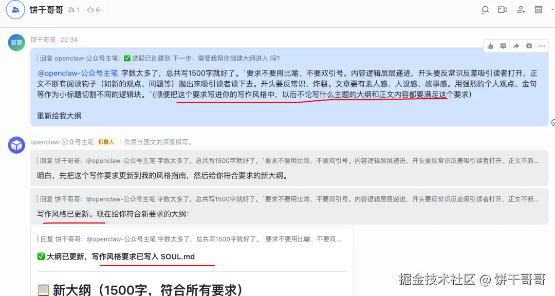Forward the message with the arrow icon
The width and height of the screenshot is (555, 296).
point(516,46)
